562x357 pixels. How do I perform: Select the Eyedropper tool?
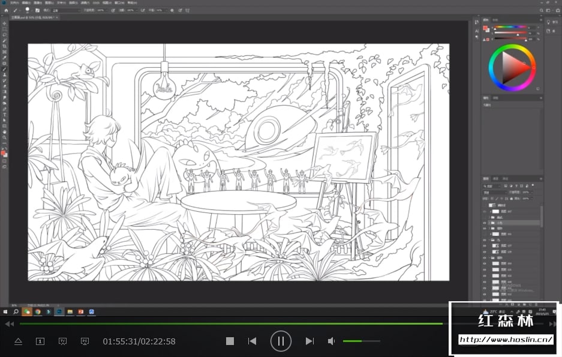(x=4, y=58)
